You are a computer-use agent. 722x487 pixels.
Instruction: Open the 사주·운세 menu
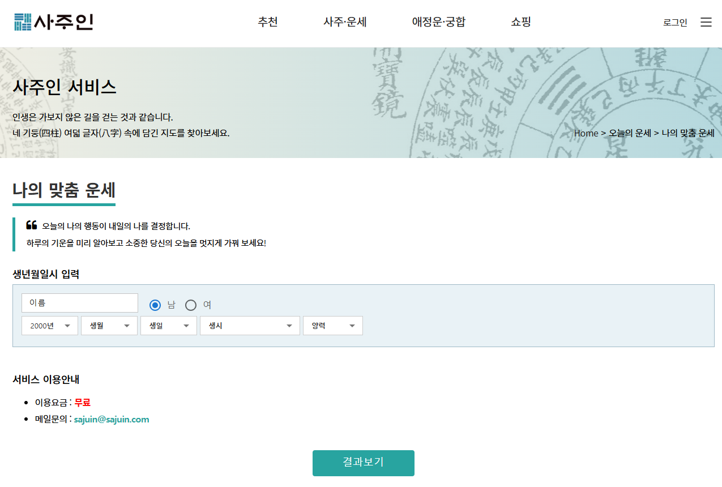pyautogui.click(x=345, y=22)
